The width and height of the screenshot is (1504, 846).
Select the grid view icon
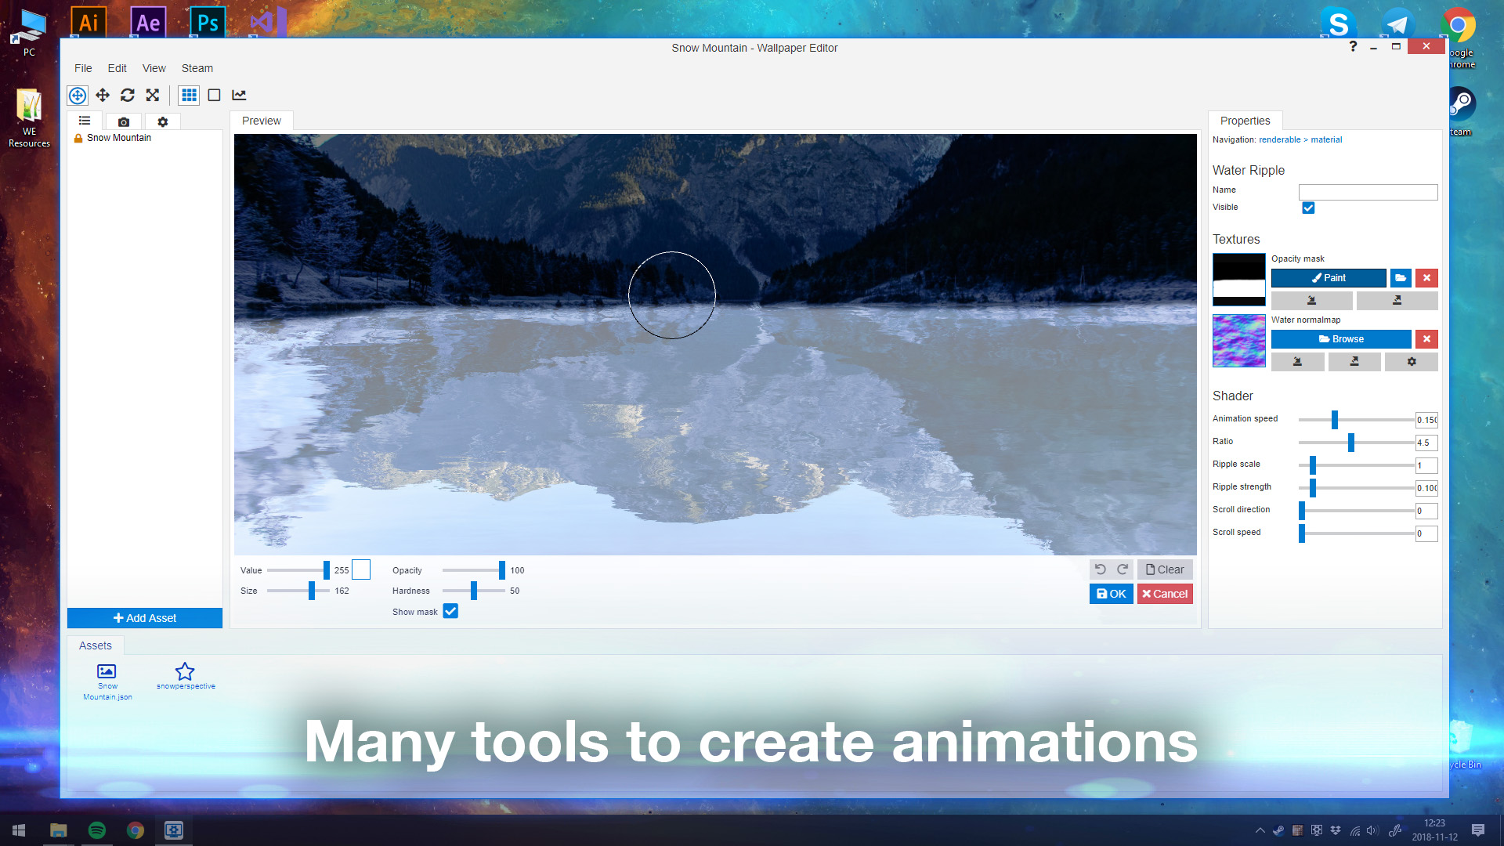tap(189, 95)
